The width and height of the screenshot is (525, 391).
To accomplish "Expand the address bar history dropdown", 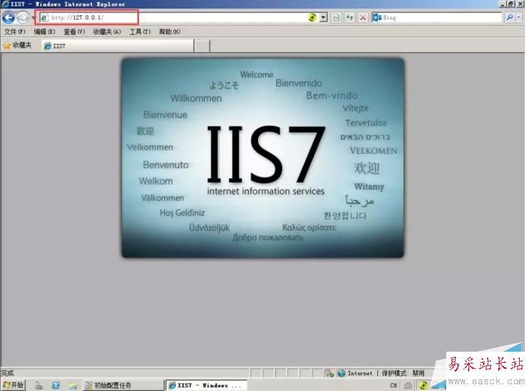I will pos(323,18).
